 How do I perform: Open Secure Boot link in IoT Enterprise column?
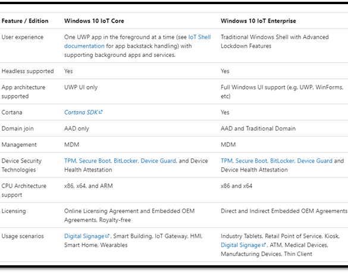[252, 161]
